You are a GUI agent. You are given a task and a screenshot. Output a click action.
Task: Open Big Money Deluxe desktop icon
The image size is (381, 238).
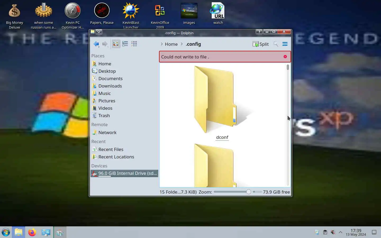tap(15, 16)
